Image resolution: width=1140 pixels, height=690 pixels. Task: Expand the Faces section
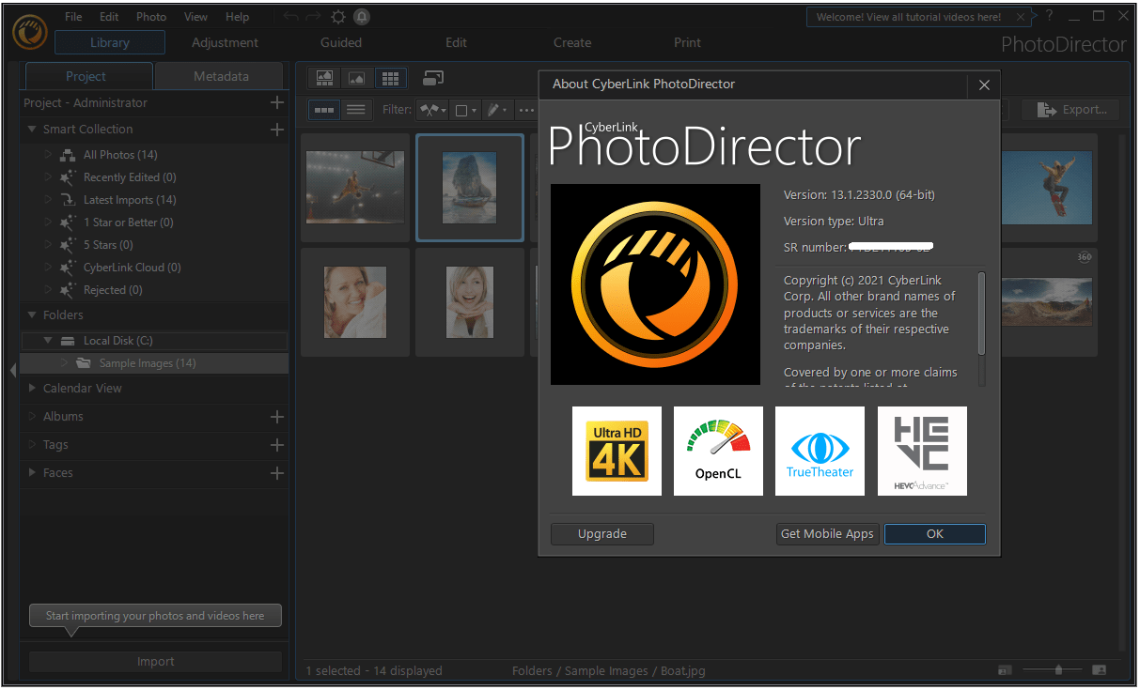pyautogui.click(x=33, y=473)
